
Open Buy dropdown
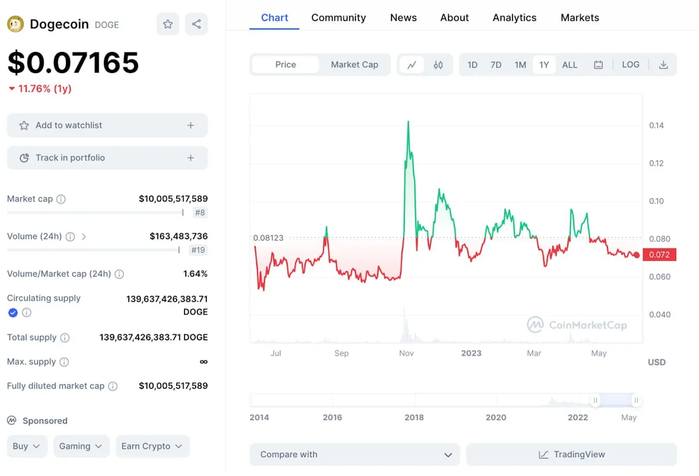coord(27,446)
